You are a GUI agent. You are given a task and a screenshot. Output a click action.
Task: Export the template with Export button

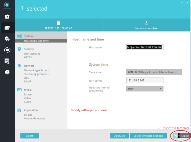pos(181,136)
